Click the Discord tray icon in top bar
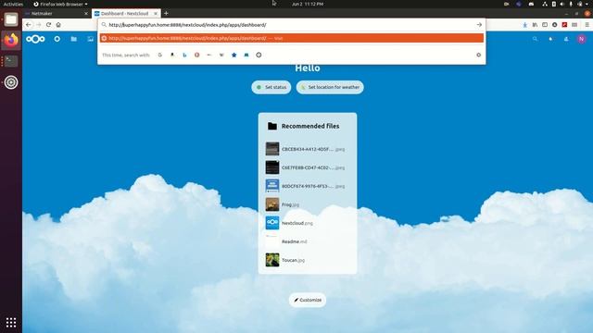The width and height of the screenshot is (593, 333). [x=531, y=4]
